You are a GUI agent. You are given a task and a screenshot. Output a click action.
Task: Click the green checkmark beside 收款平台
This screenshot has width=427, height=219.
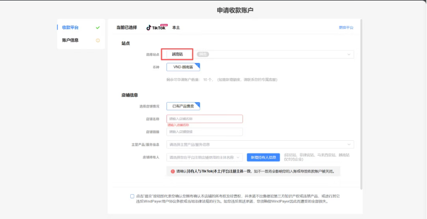tap(98, 27)
